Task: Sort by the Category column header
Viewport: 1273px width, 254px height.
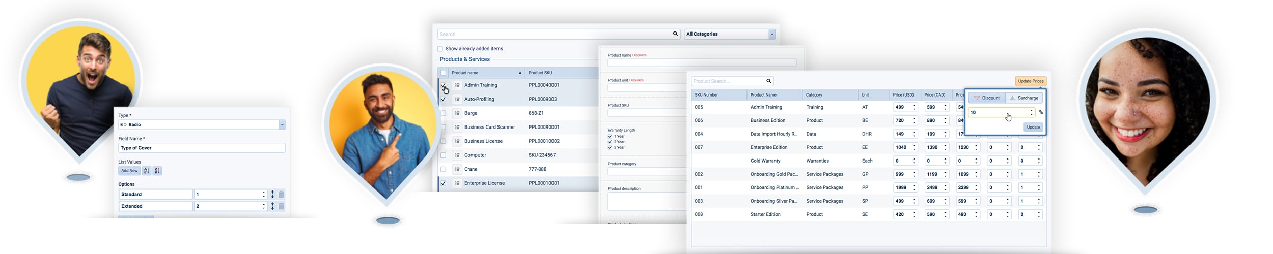Action: coord(831,95)
